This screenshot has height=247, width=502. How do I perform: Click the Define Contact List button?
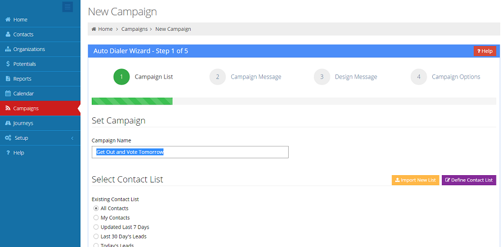click(x=469, y=180)
